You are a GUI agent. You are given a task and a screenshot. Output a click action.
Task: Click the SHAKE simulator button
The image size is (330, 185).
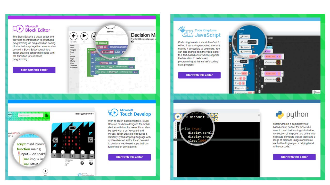click(x=82, y=163)
